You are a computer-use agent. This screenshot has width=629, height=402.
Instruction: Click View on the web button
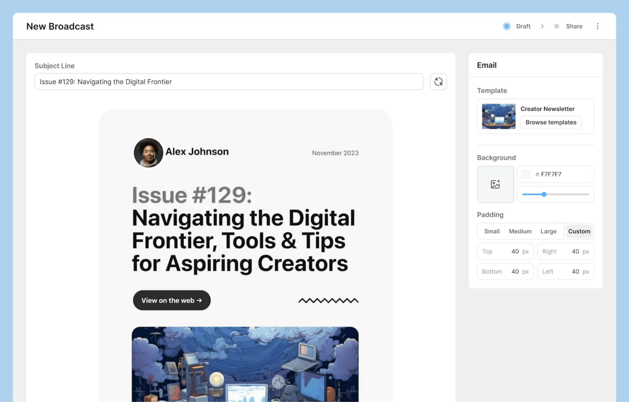click(x=172, y=300)
